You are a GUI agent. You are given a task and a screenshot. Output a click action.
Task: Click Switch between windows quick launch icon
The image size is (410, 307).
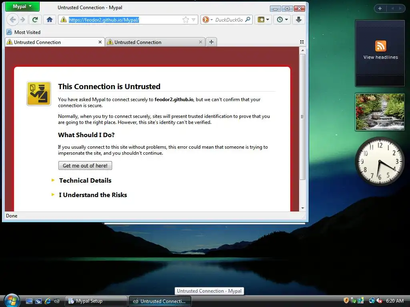(x=38, y=301)
